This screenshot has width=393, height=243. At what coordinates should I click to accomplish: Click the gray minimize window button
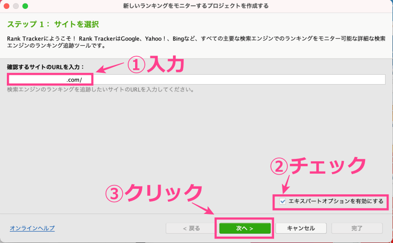(x=16, y=6)
